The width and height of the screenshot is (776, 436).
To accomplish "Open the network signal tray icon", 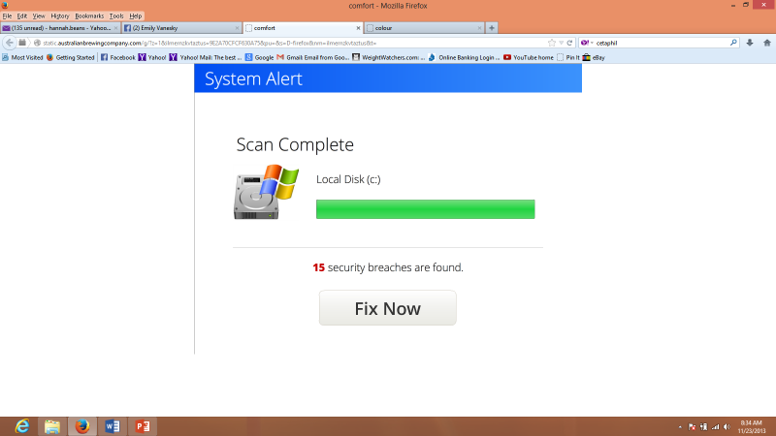I will [x=715, y=427].
